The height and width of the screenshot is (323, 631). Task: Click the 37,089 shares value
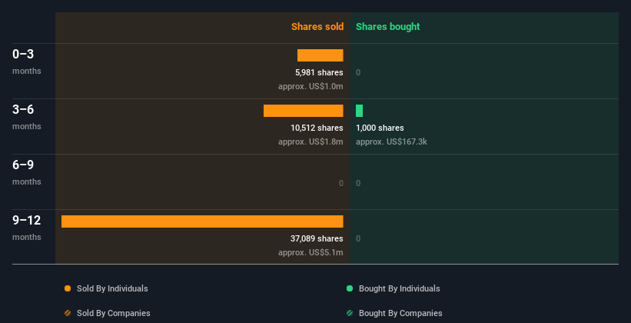(317, 239)
